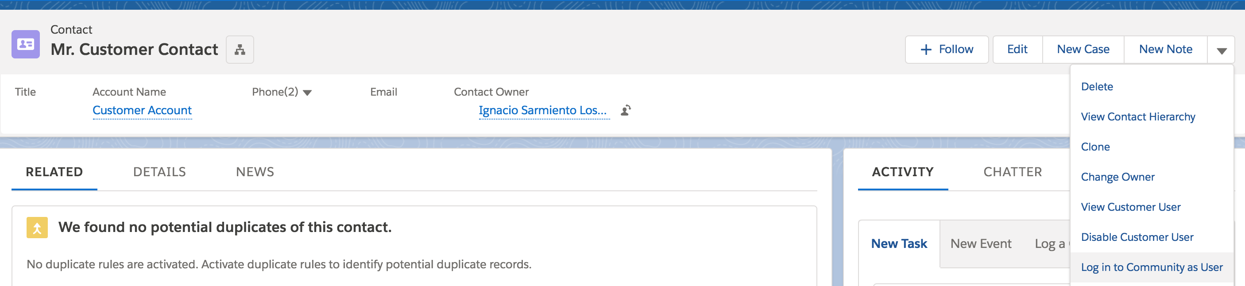Select the Related tab
The width and height of the screenshot is (1245, 286).
[x=54, y=172]
